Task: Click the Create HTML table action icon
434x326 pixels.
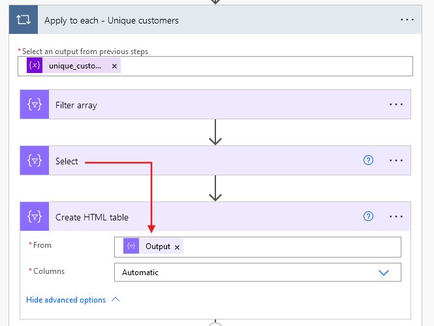Action: (x=35, y=217)
